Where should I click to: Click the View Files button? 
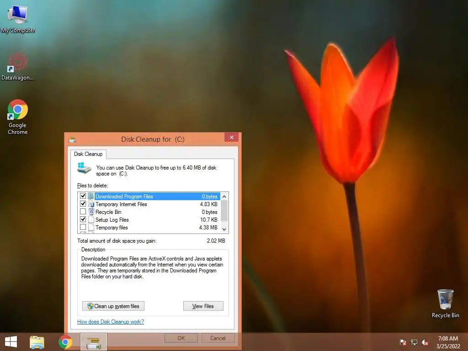203,306
